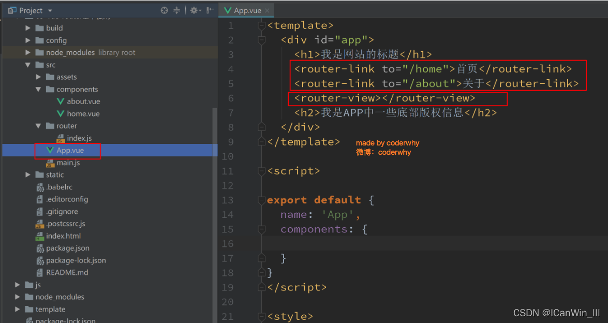Select the .babelrc file

point(60,187)
